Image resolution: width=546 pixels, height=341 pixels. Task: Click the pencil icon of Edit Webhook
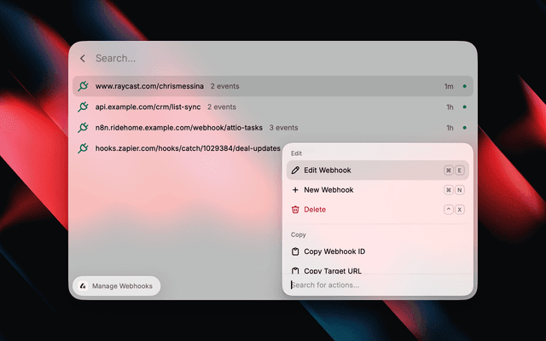[x=295, y=170]
